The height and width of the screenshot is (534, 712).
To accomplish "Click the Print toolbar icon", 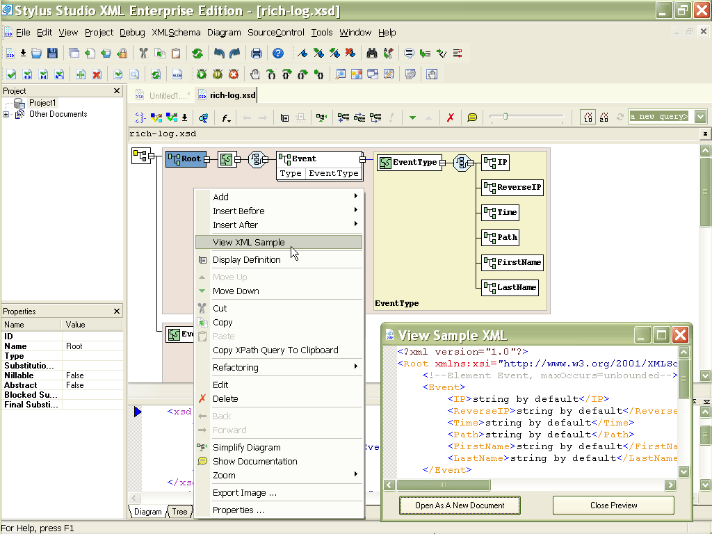I will tap(258, 53).
